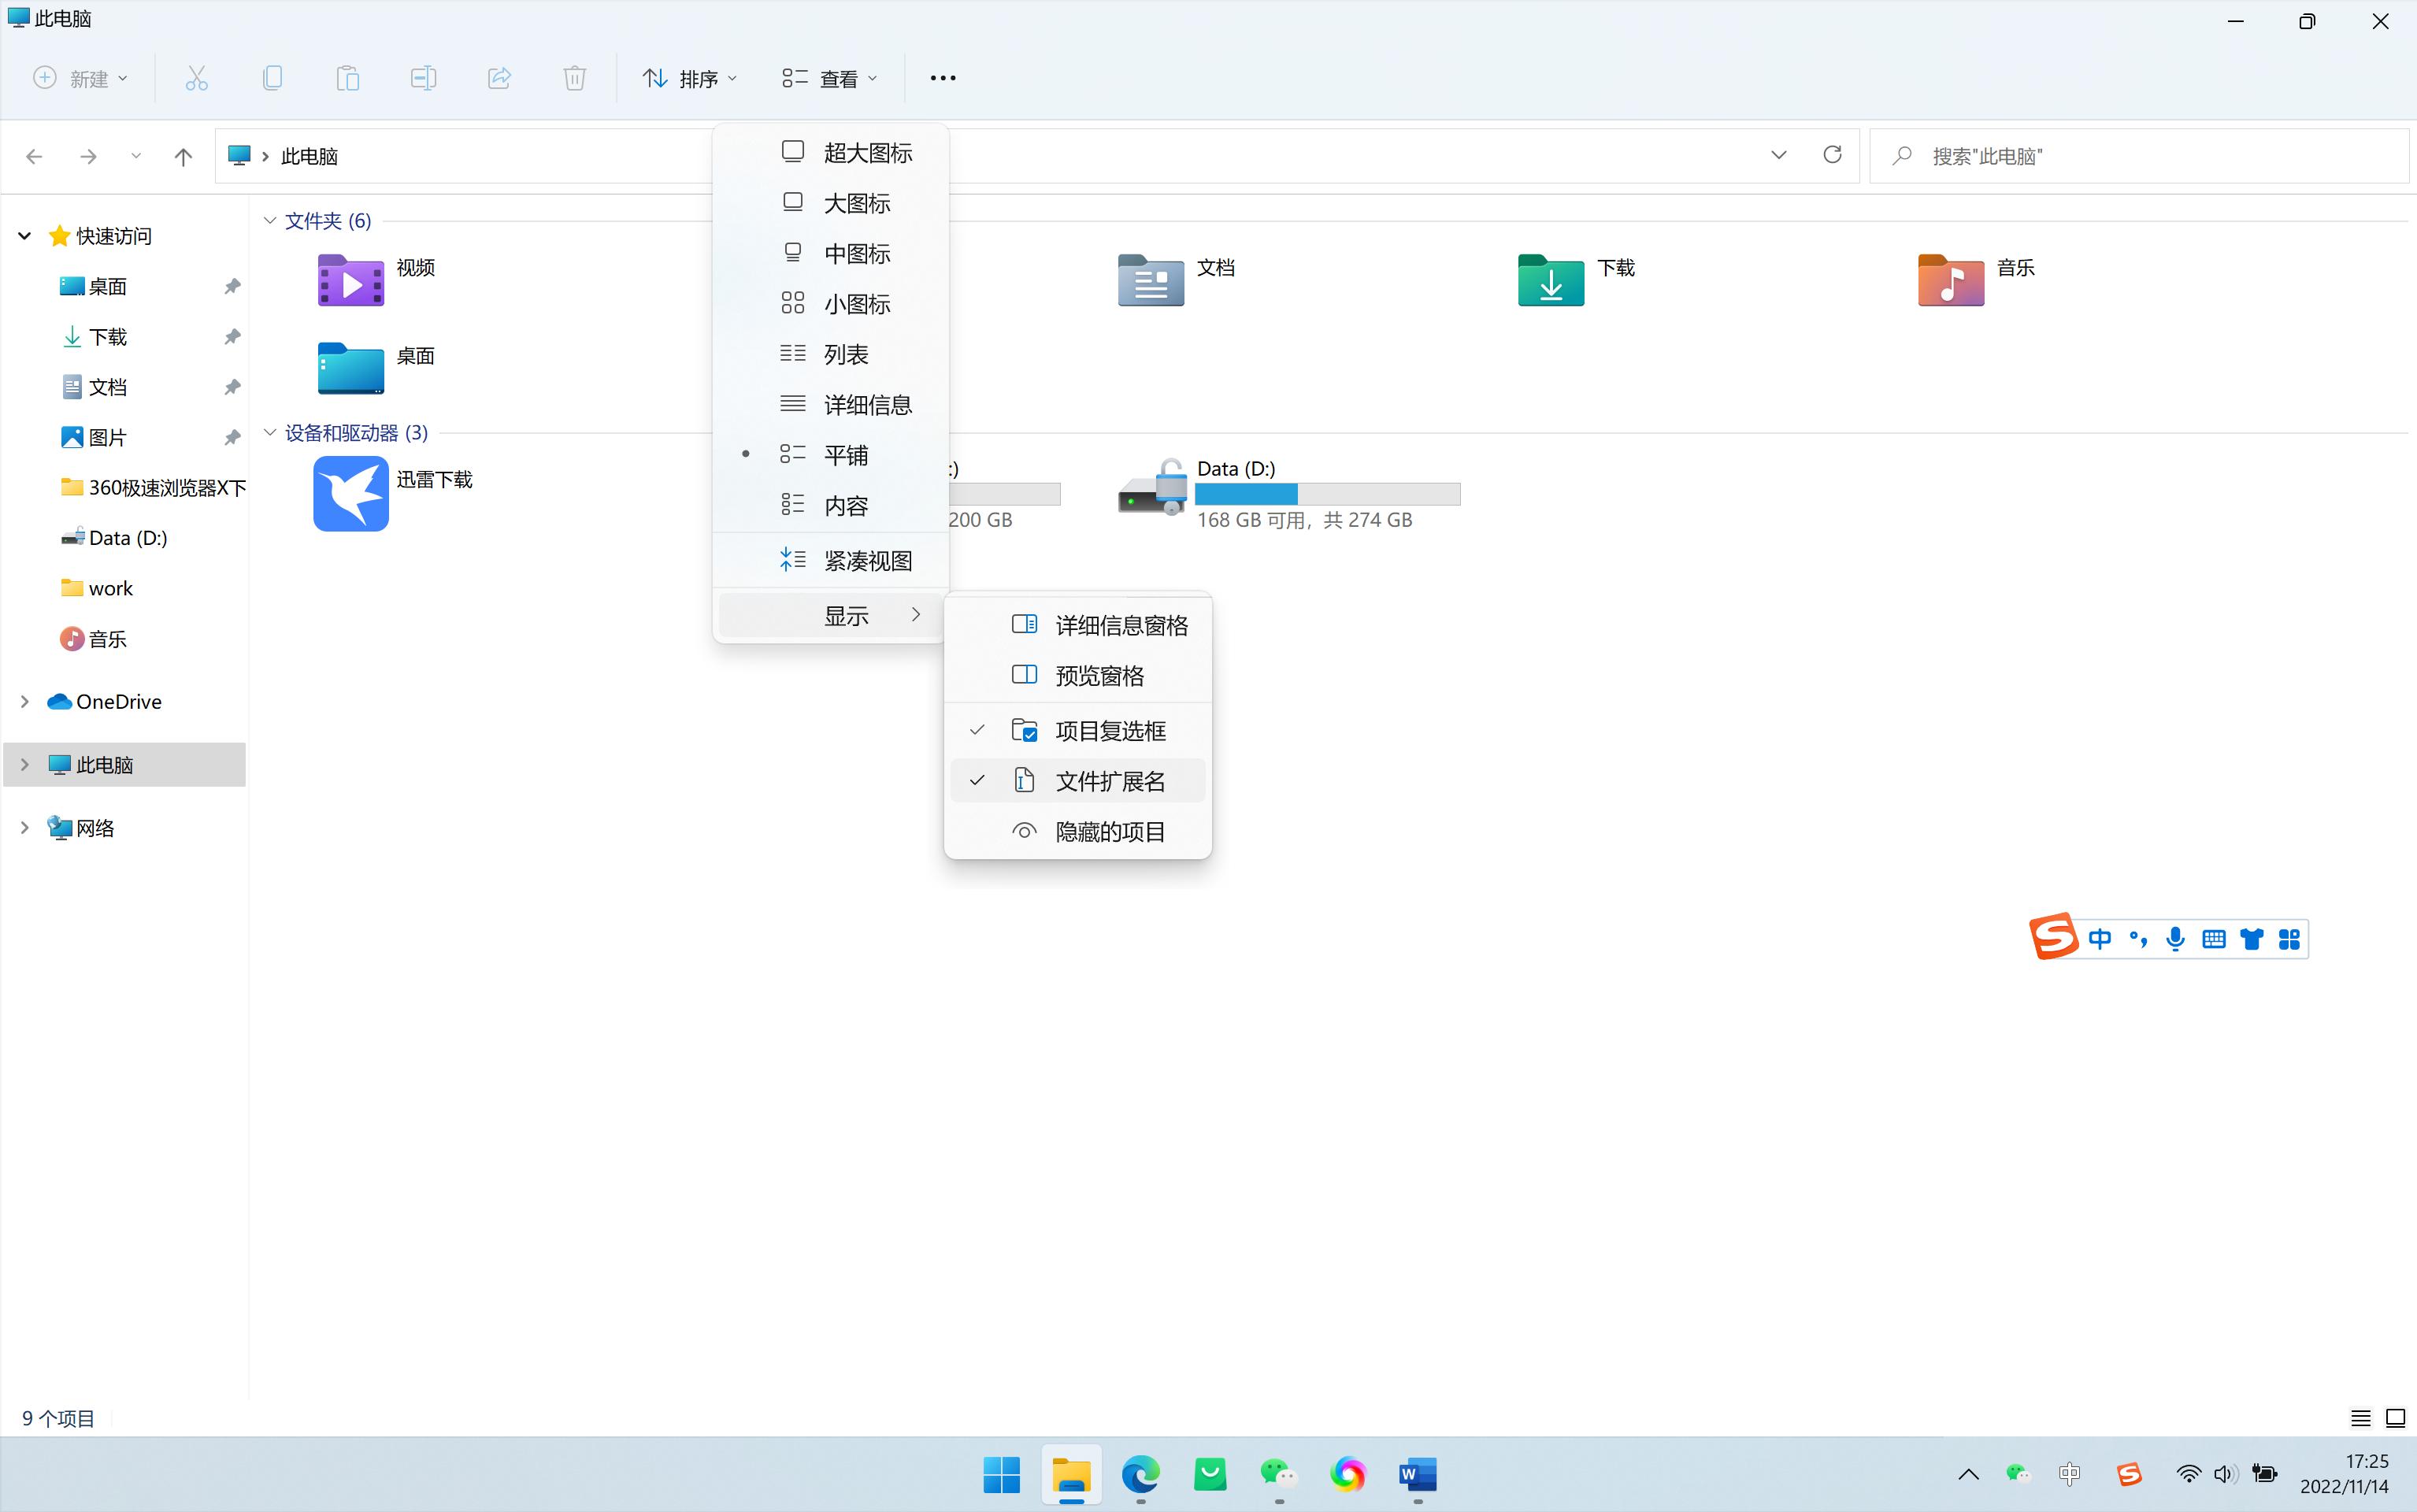Image resolution: width=2417 pixels, height=1512 pixels.
Task: Toggle 文件扩展名 file extensions option
Action: [1109, 781]
